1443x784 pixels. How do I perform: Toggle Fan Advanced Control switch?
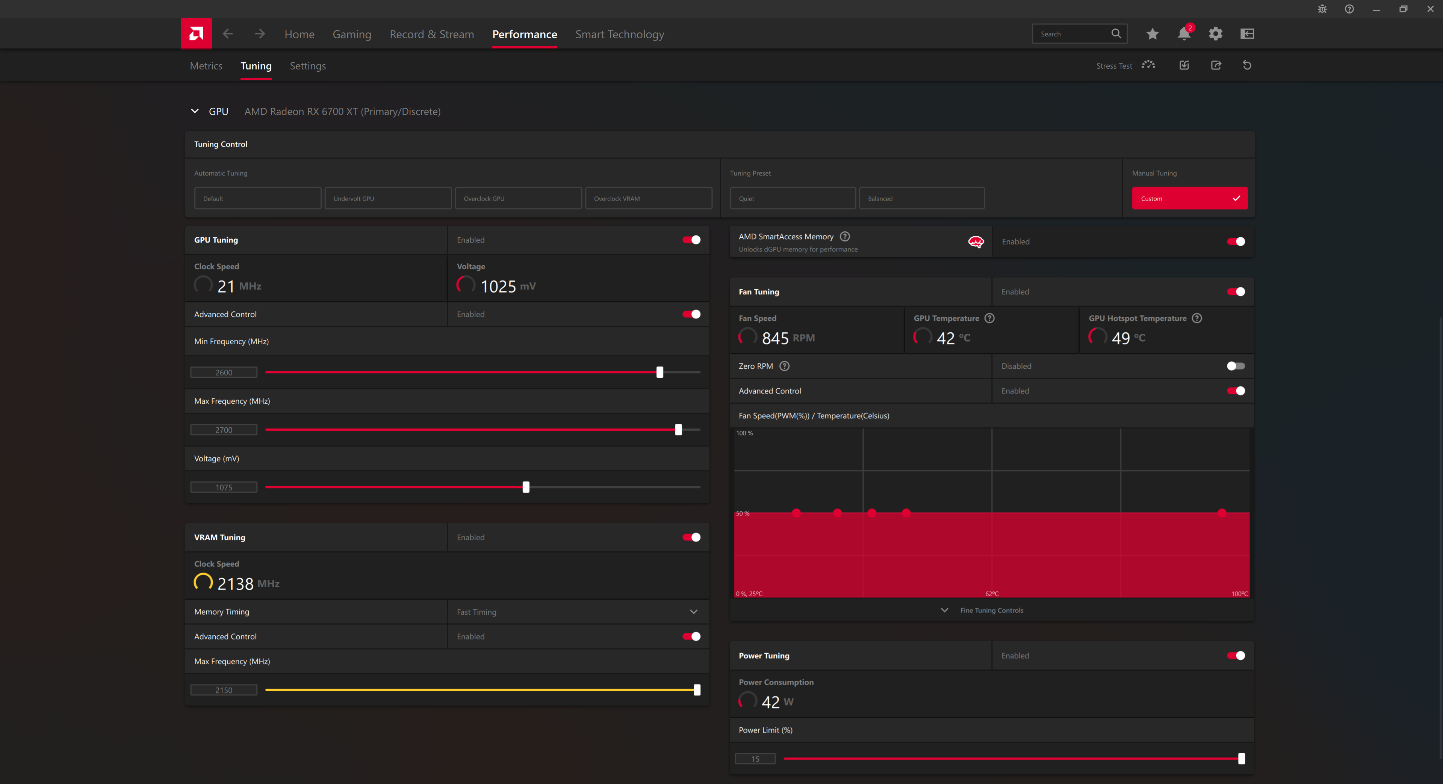coord(1236,390)
